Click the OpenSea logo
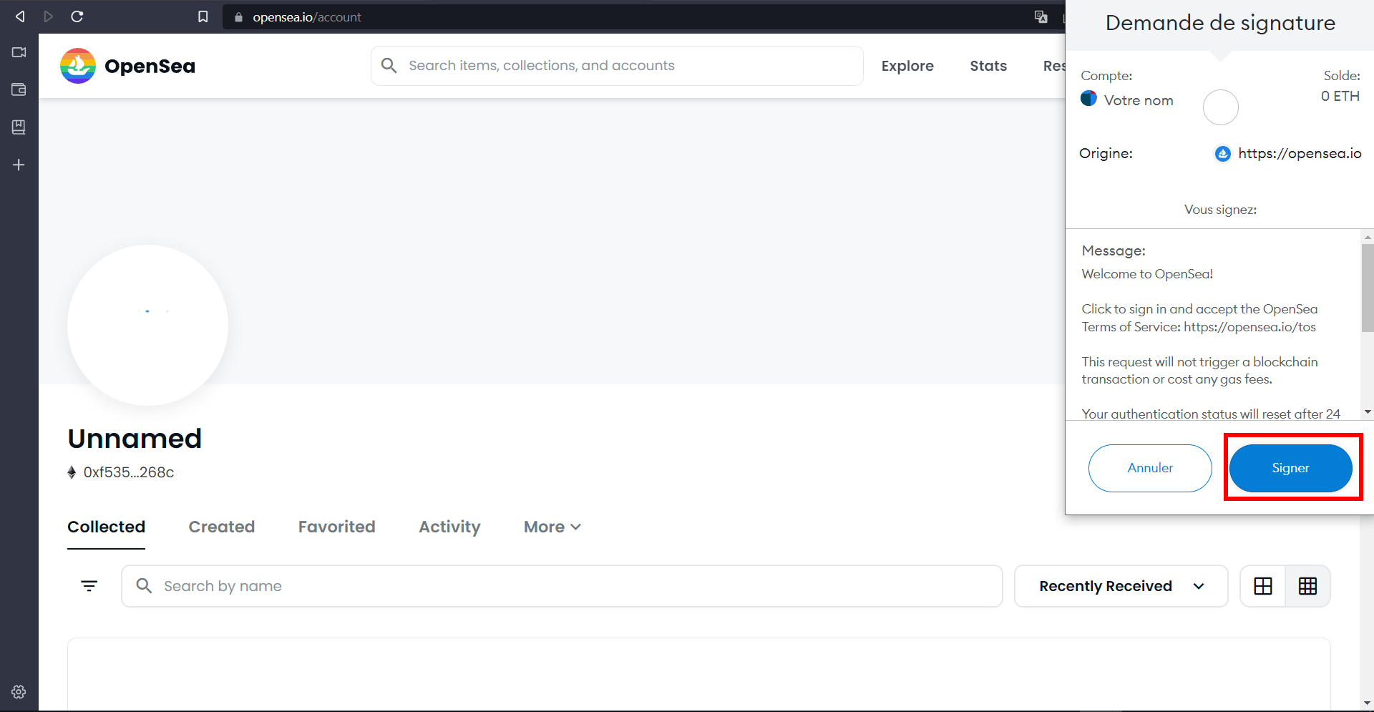 click(x=78, y=66)
